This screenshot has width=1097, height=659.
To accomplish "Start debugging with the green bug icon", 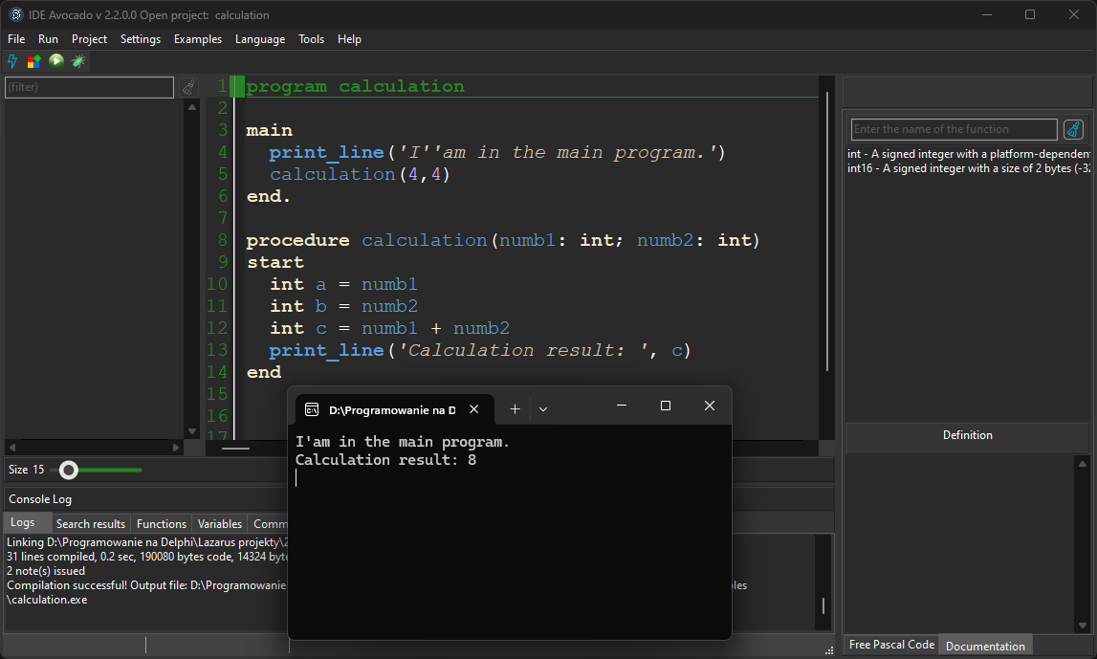I will click(x=78, y=61).
